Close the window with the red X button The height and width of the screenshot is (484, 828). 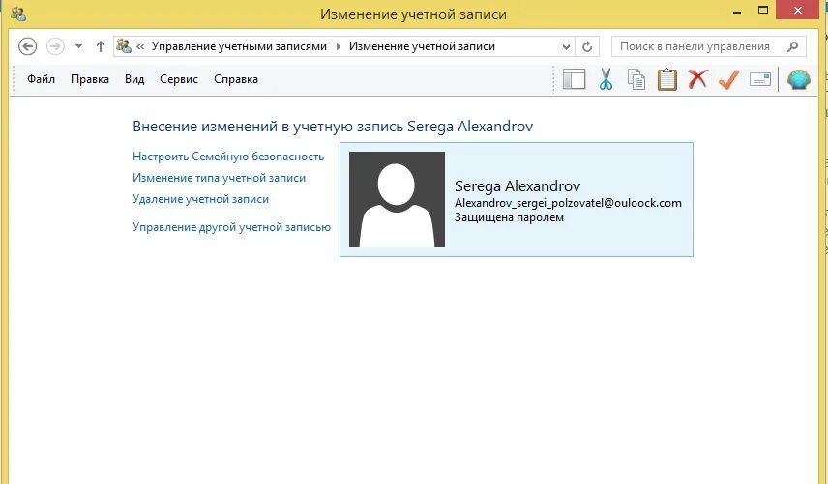click(798, 10)
